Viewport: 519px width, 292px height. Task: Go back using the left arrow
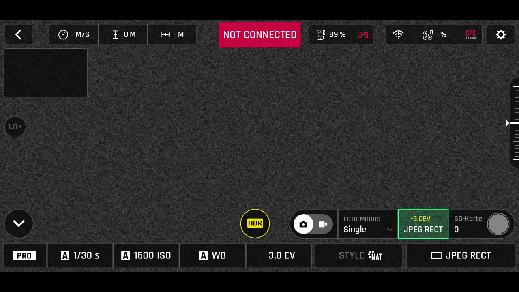click(x=18, y=34)
